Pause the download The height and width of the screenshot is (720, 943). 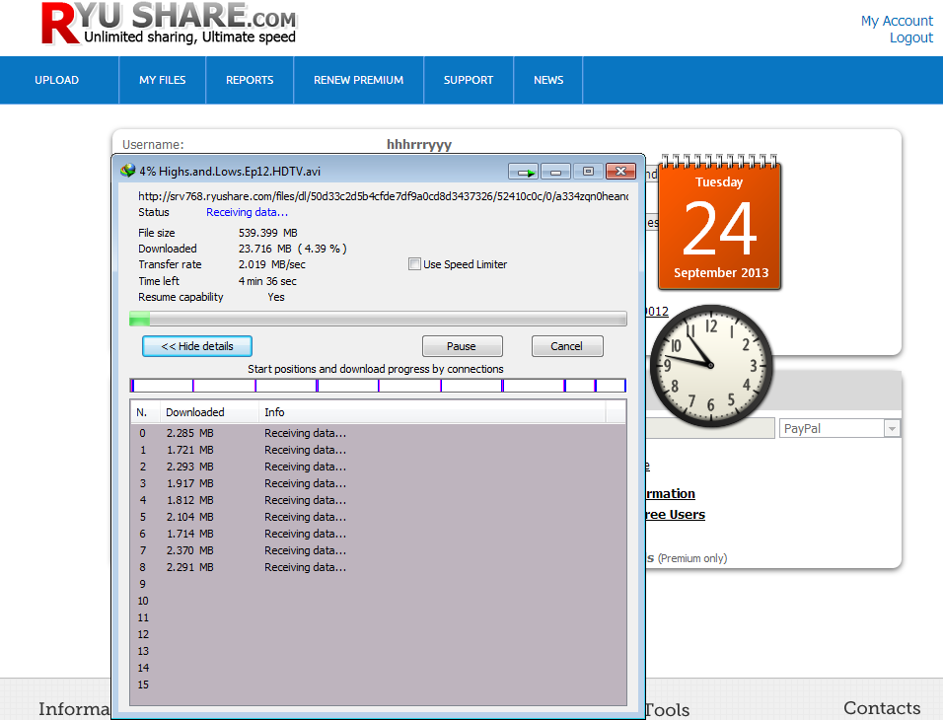(462, 346)
